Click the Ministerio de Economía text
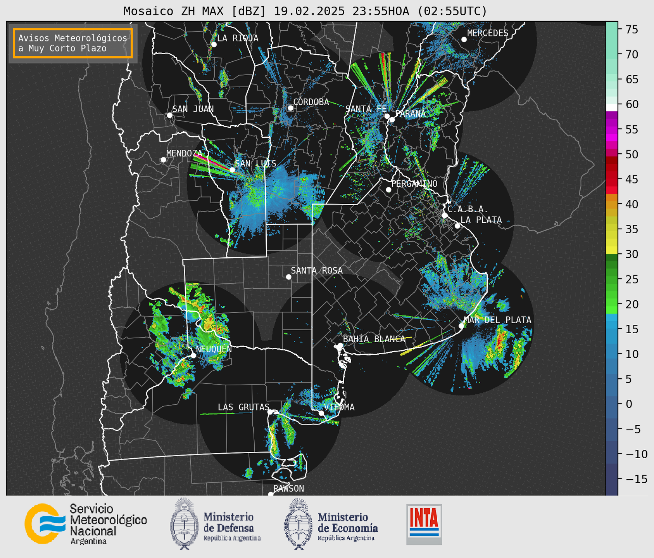 click(348, 523)
